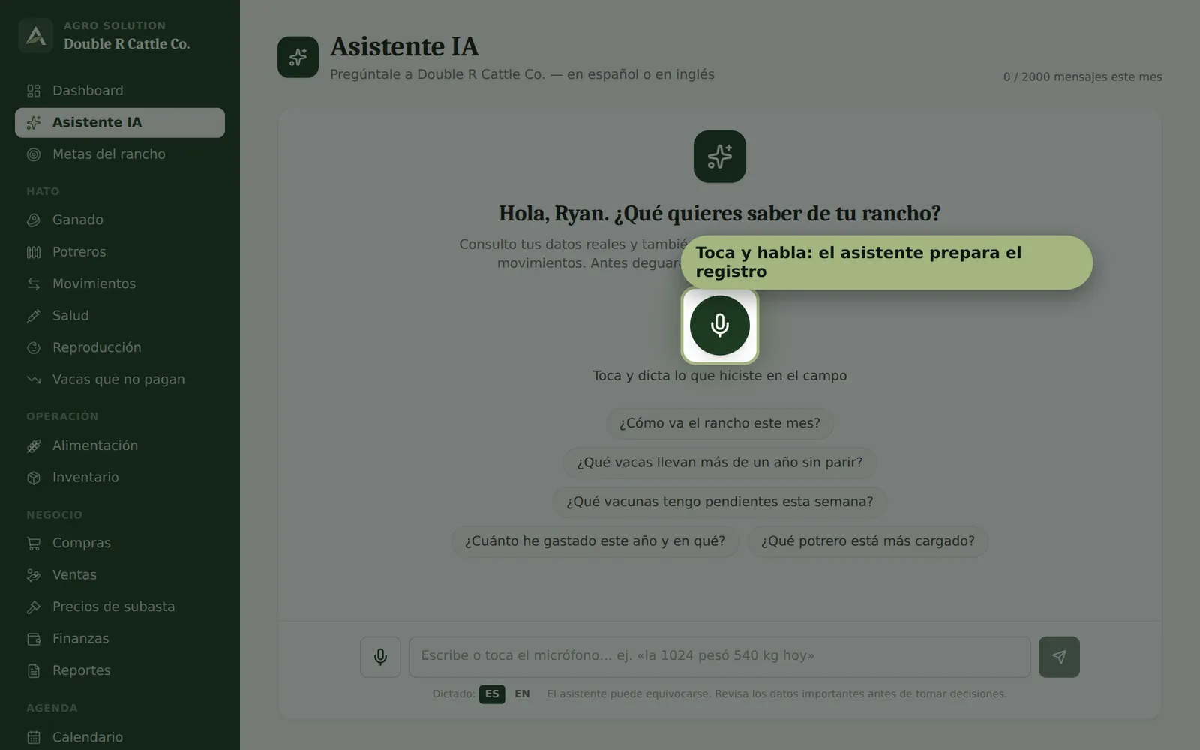Send message with the paper plane icon
This screenshot has width=1200, height=750.
tap(1059, 657)
